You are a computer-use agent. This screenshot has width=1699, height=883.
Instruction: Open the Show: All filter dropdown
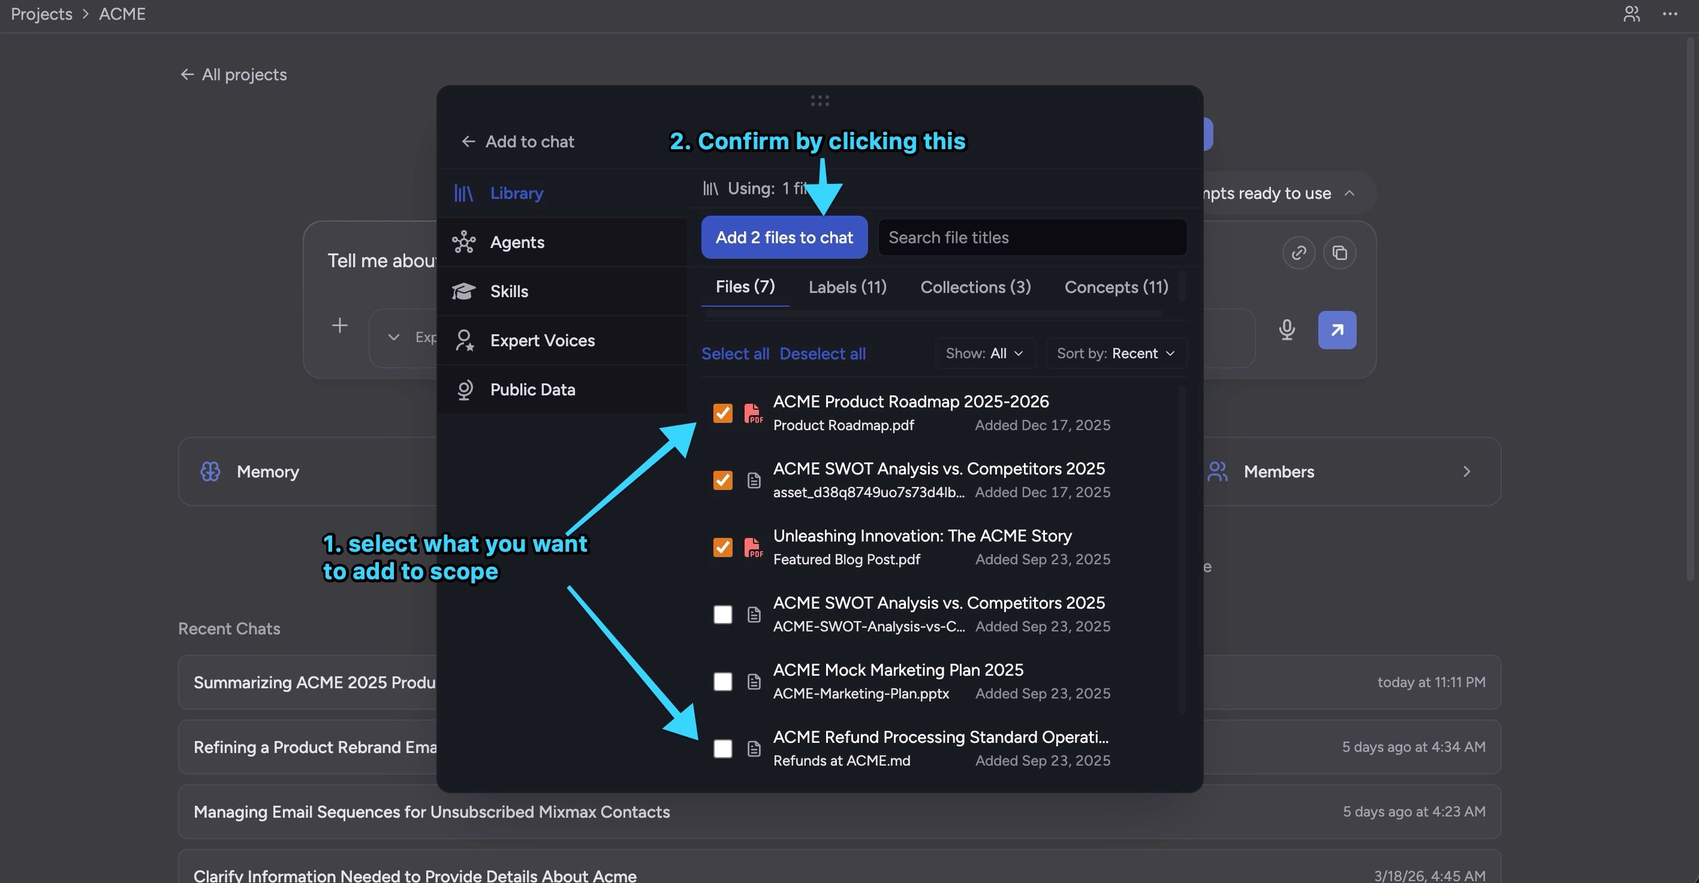tap(985, 354)
